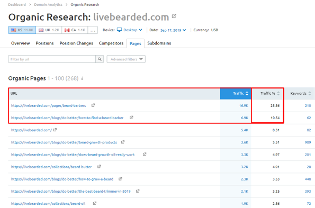Click the search magnifier button beside the URL filter
This screenshot has width=315, height=208.
pyautogui.click(x=100, y=59)
